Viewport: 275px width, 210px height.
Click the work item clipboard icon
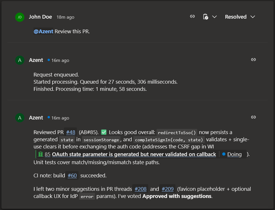[x=206, y=17]
